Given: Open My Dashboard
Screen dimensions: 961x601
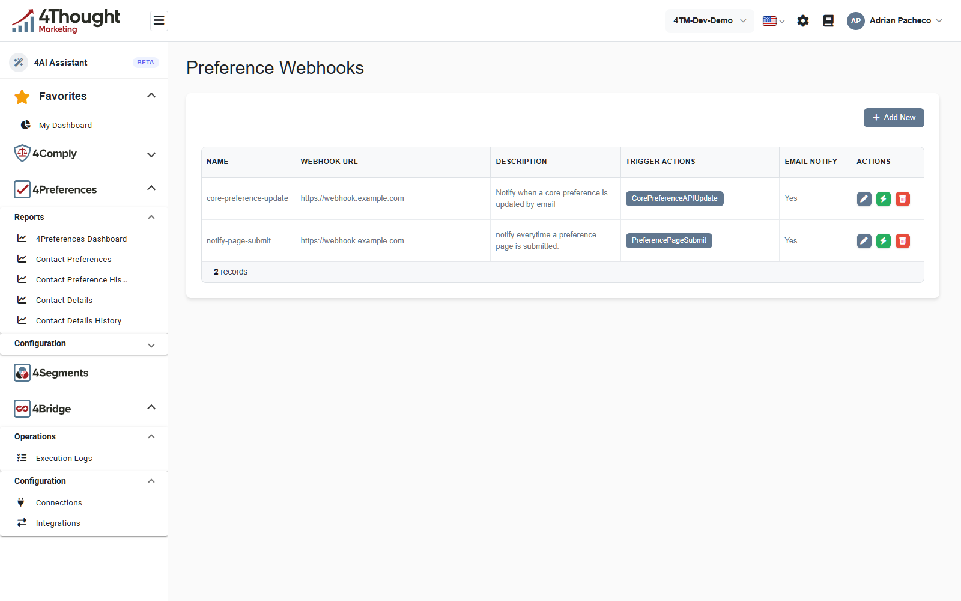Looking at the screenshot, I should 65,125.
